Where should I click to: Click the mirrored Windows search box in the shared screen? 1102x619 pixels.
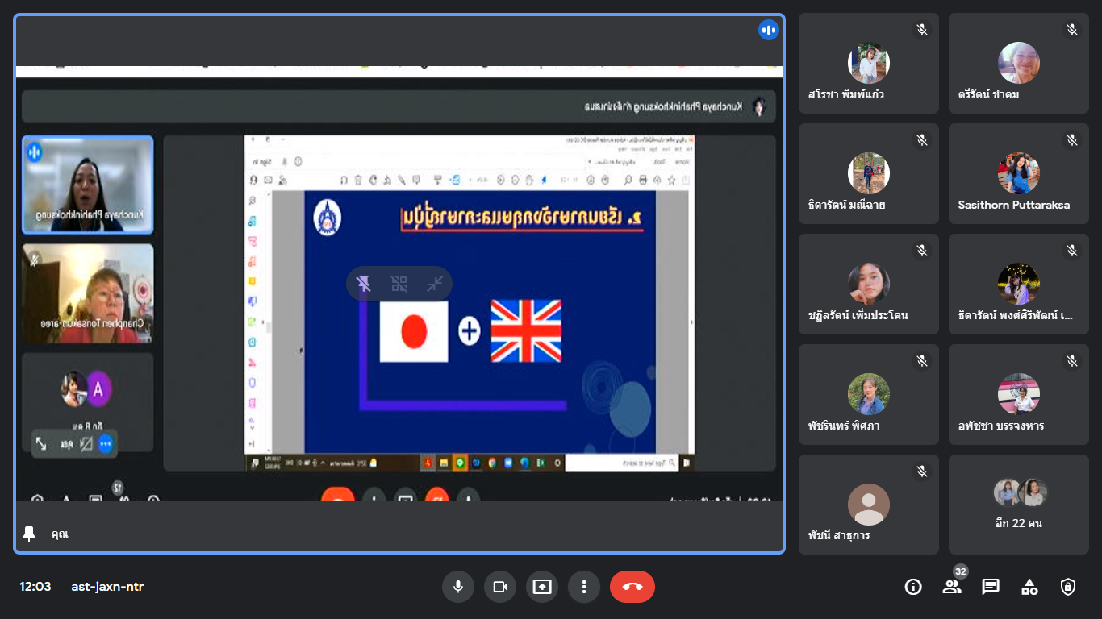point(623,463)
